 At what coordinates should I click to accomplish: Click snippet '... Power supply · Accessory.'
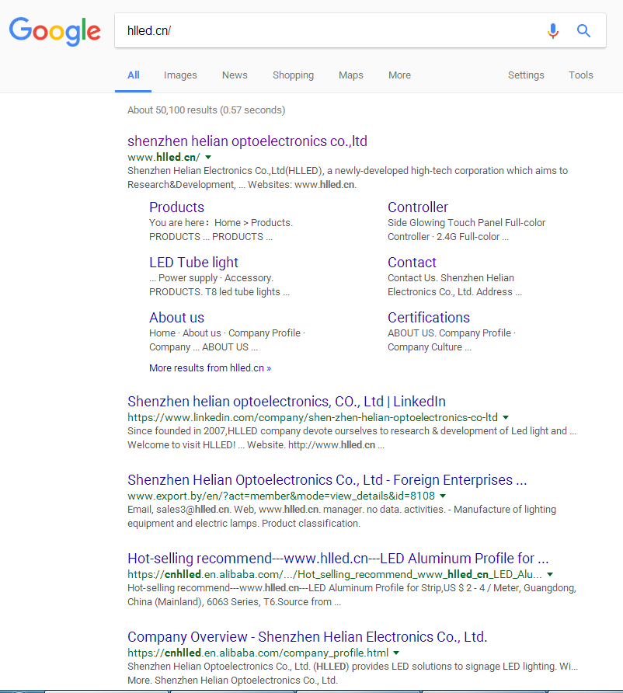tap(211, 278)
